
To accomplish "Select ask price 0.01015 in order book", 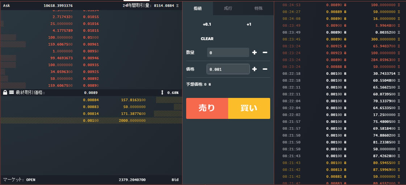I will (x=91, y=30).
